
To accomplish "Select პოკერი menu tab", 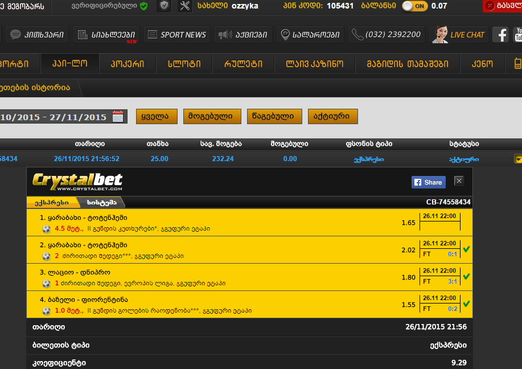I will pyautogui.click(x=128, y=63).
